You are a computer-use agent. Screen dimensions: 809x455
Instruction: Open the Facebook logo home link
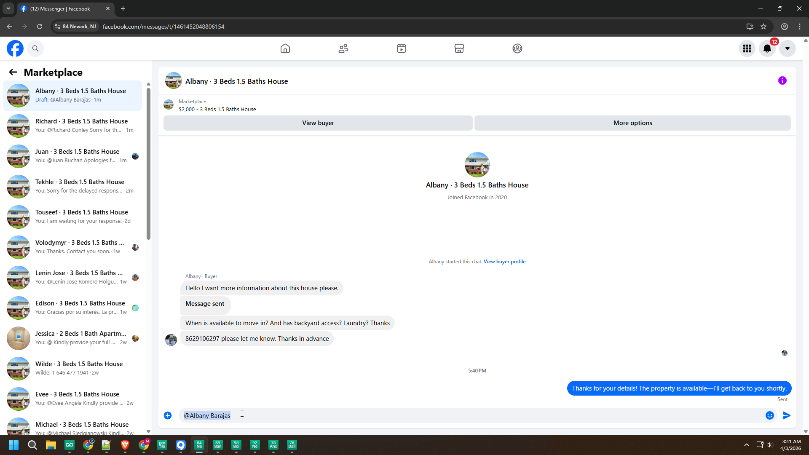[x=15, y=48]
